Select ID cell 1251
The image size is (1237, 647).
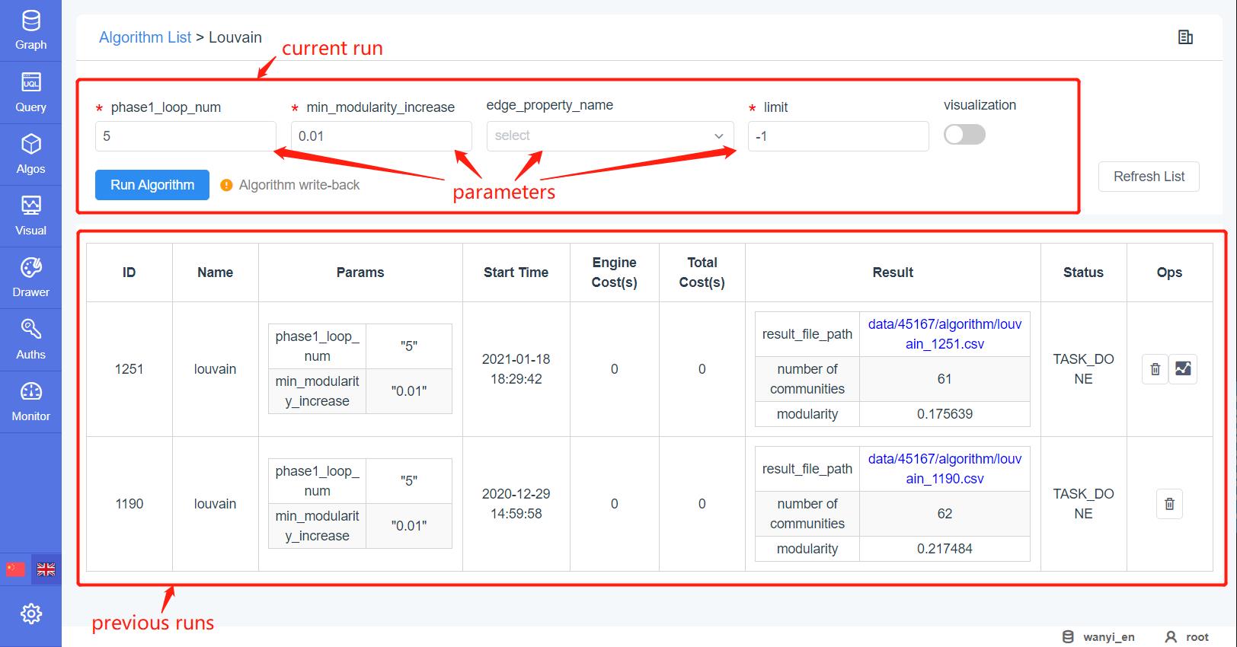point(129,369)
